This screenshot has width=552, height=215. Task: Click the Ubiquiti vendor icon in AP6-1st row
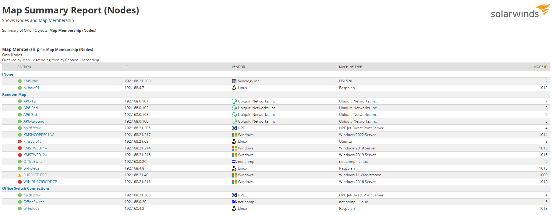tap(234, 101)
